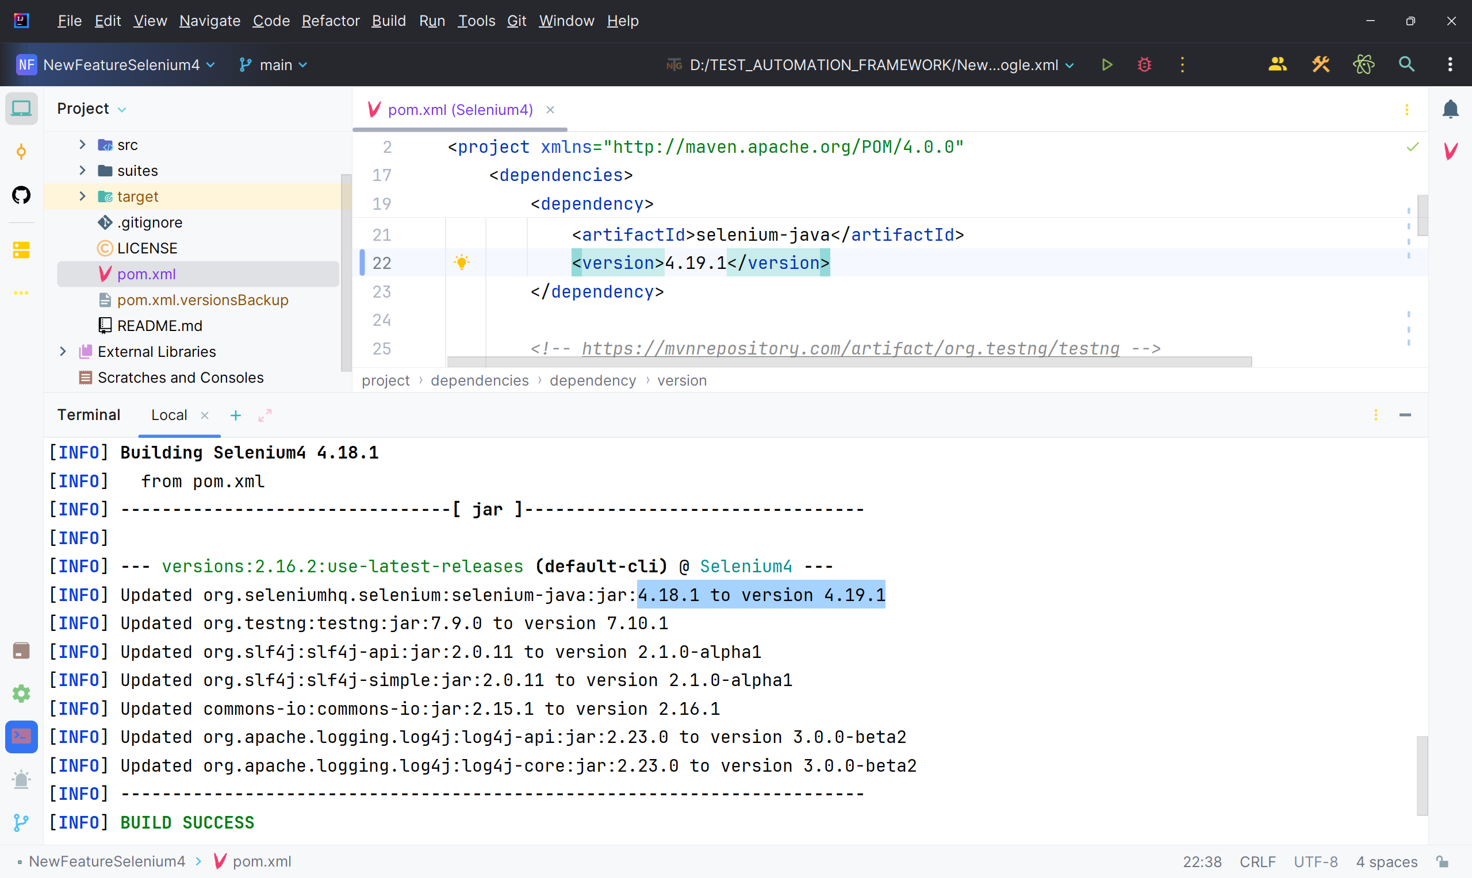This screenshot has width=1472, height=878.
Task: Start debugging with the bug icon
Action: (1144, 64)
